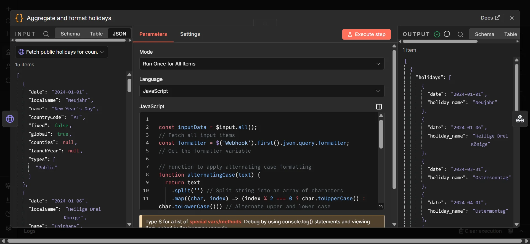Click the output JSON vertical scrollbar thumb
Screen dimensions: 530x244
[516, 88]
